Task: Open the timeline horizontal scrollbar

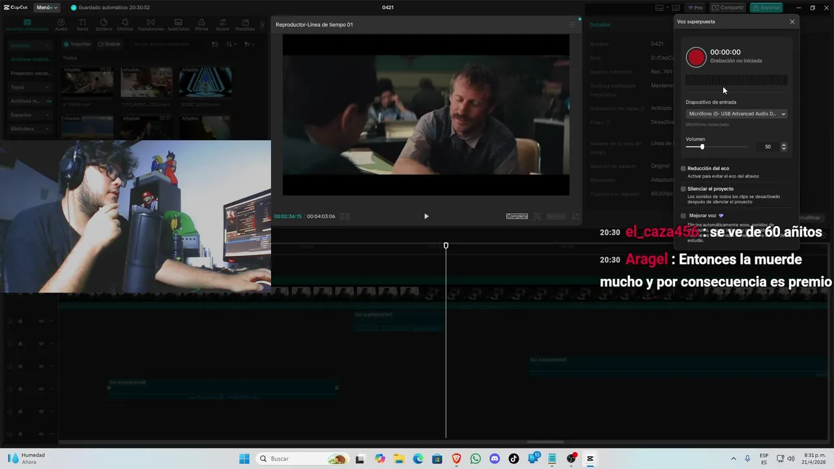Action: 545,442
